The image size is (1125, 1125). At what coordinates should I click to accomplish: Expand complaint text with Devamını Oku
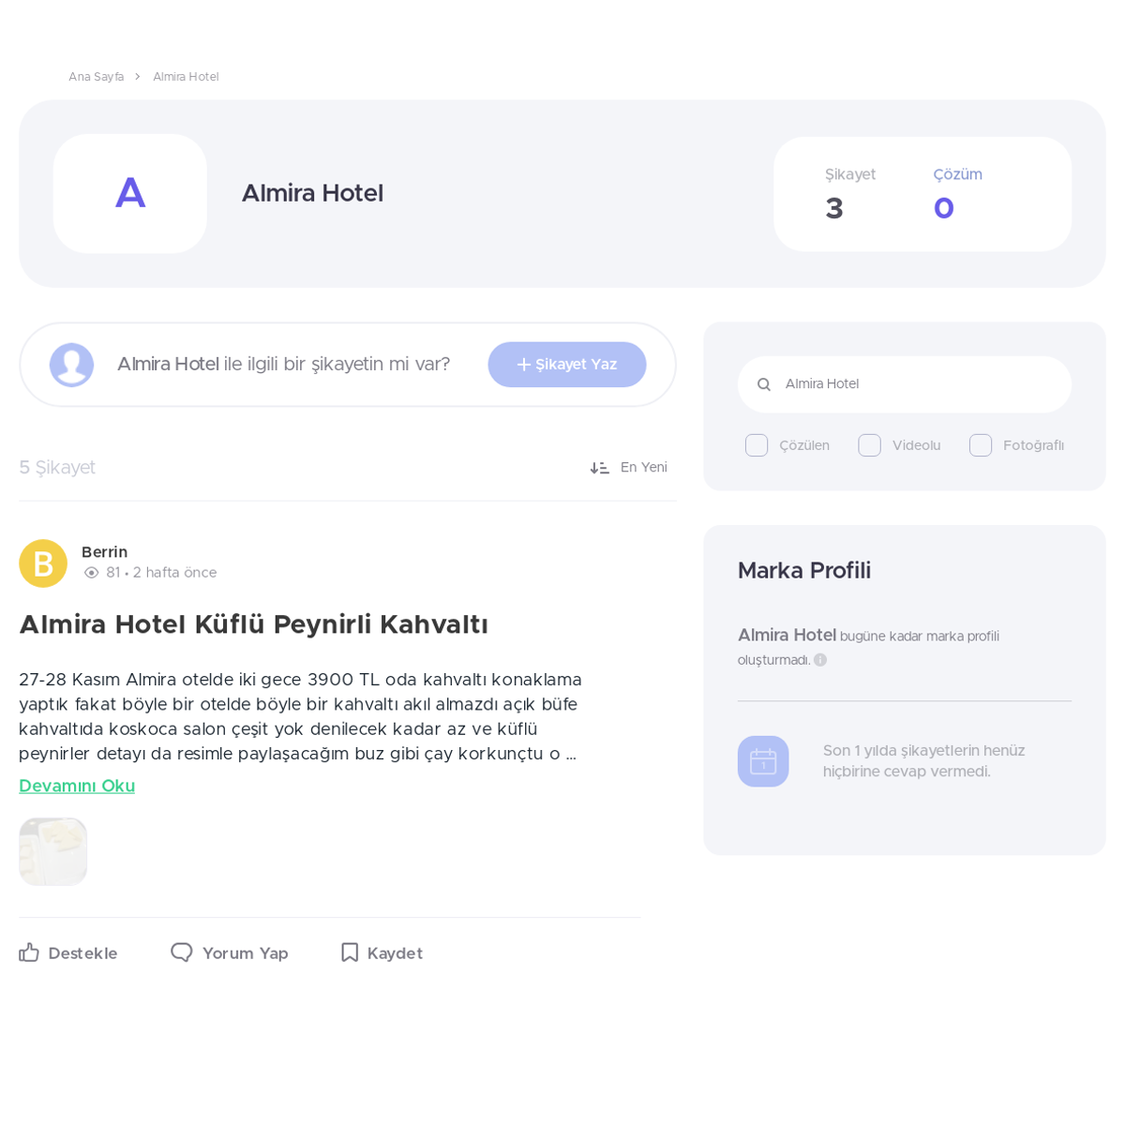[77, 786]
